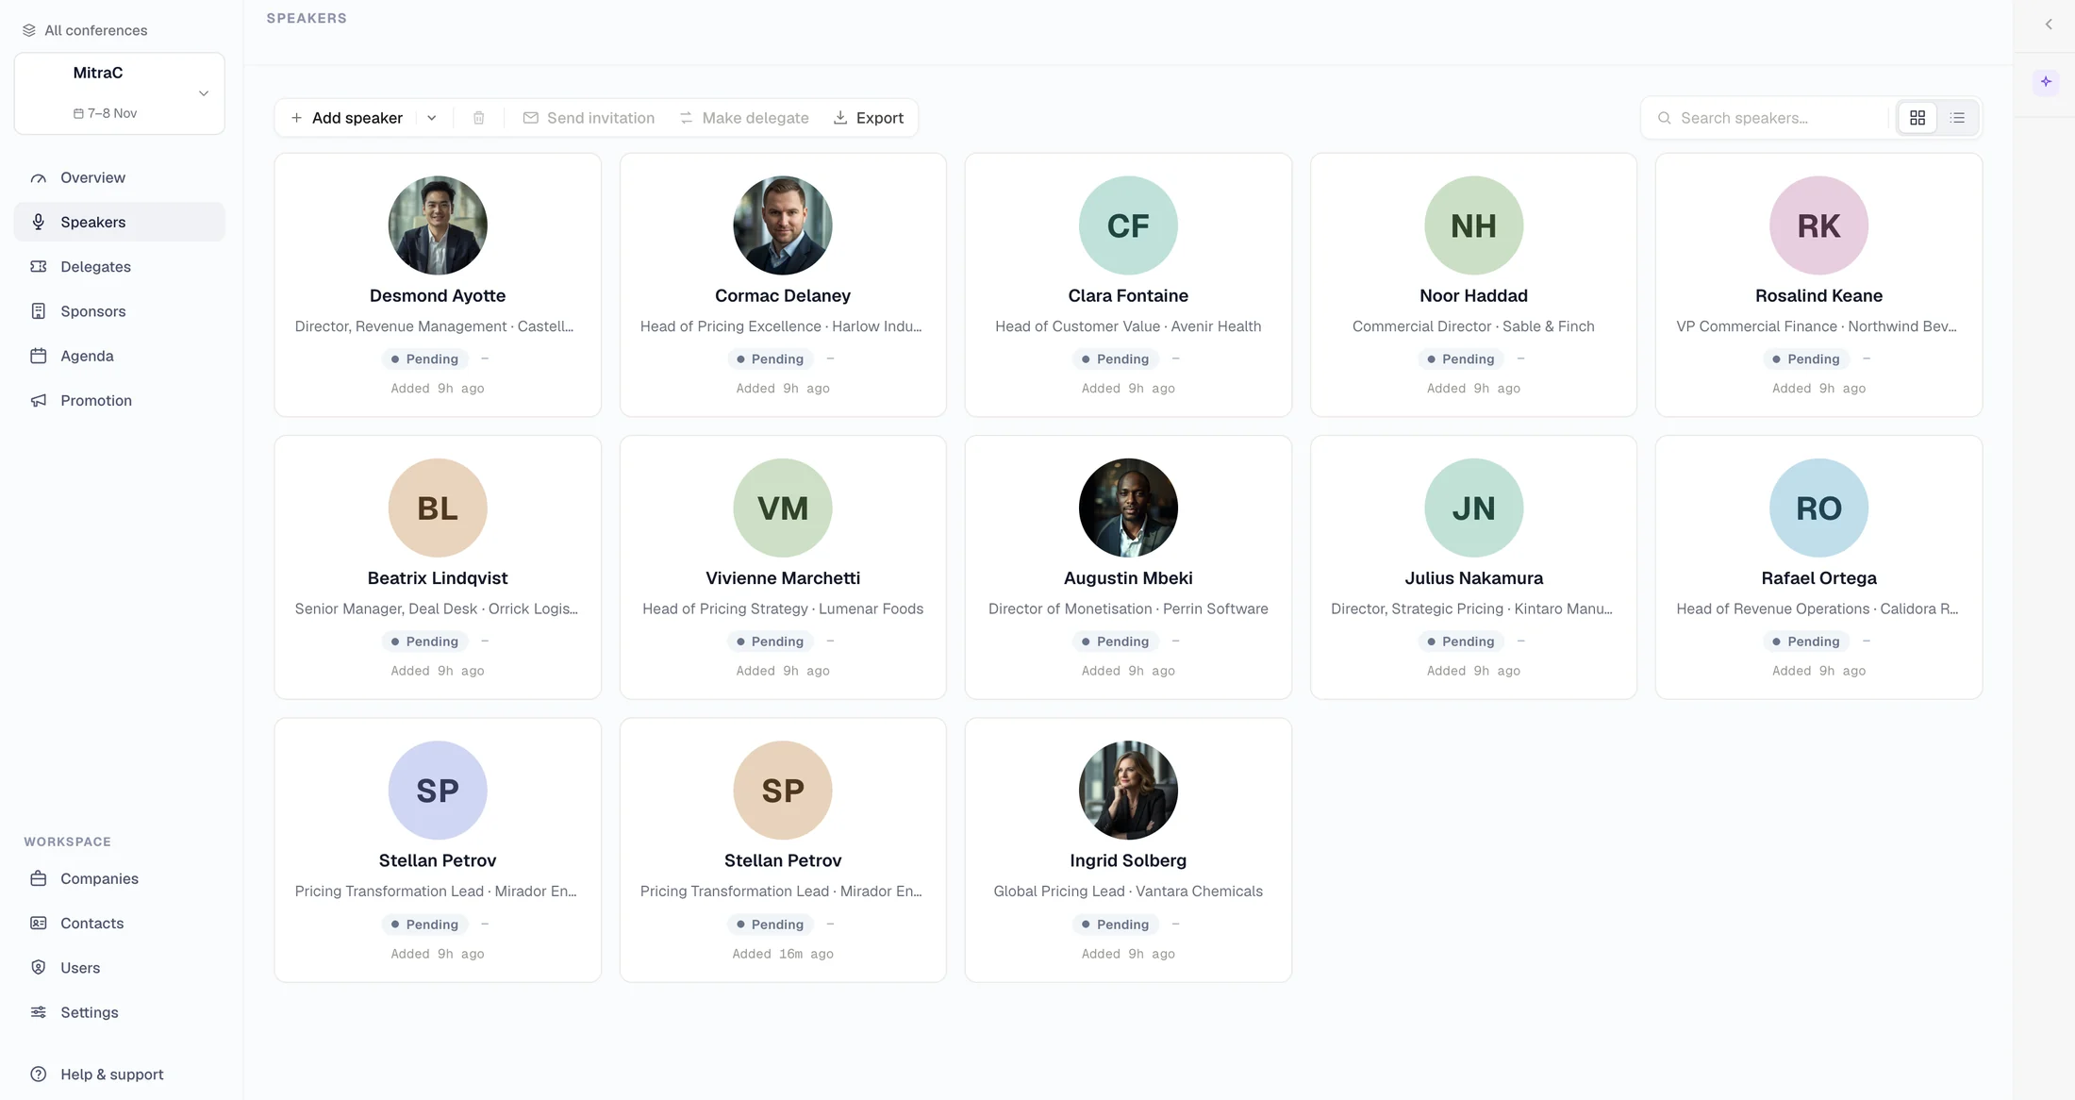Click Desmond Ayotte's Pending status badge
The image size is (2075, 1100).
[424, 358]
